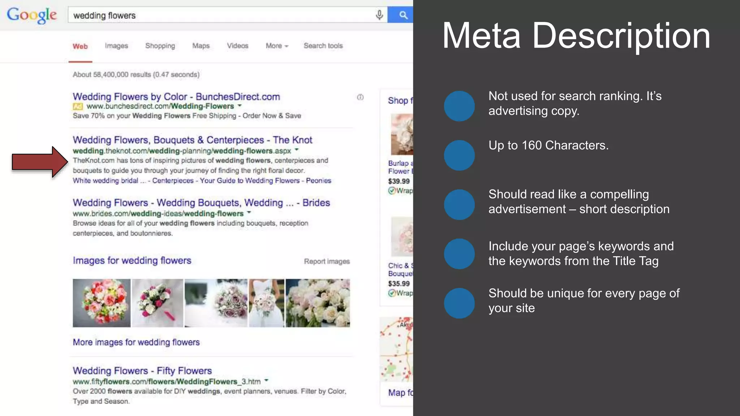Click the Meta Description slide title

coord(576,35)
